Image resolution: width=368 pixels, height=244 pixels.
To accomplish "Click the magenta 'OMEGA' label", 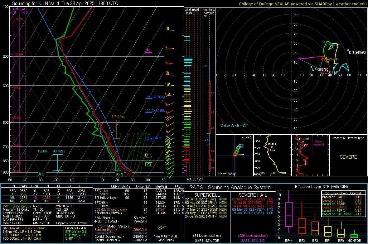I will (x=19, y=9).
